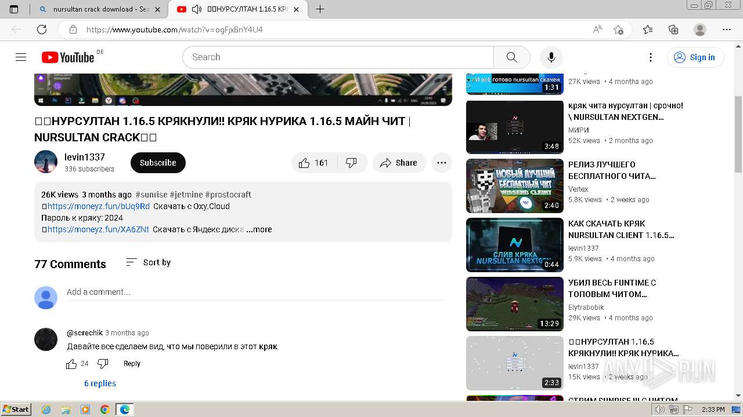This screenshot has height=417, width=743.
Task: Refresh the page
Action: coord(42,30)
